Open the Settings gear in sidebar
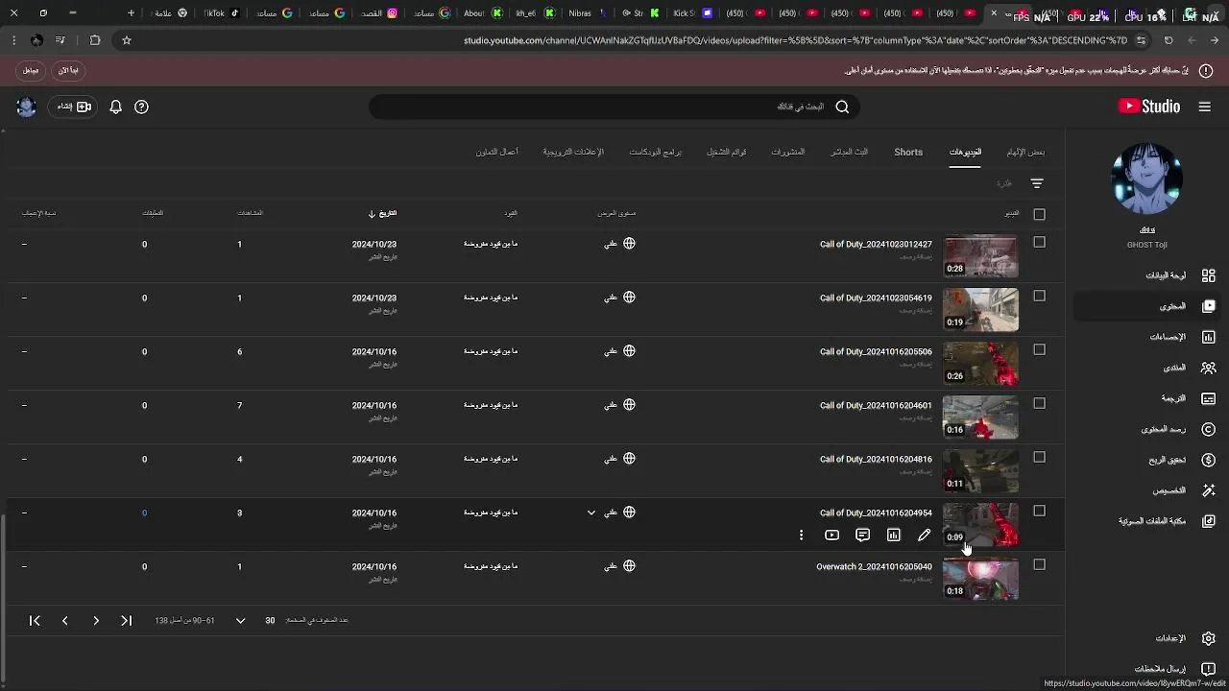Viewport: 1229px width, 691px height. click(1208, 638)
